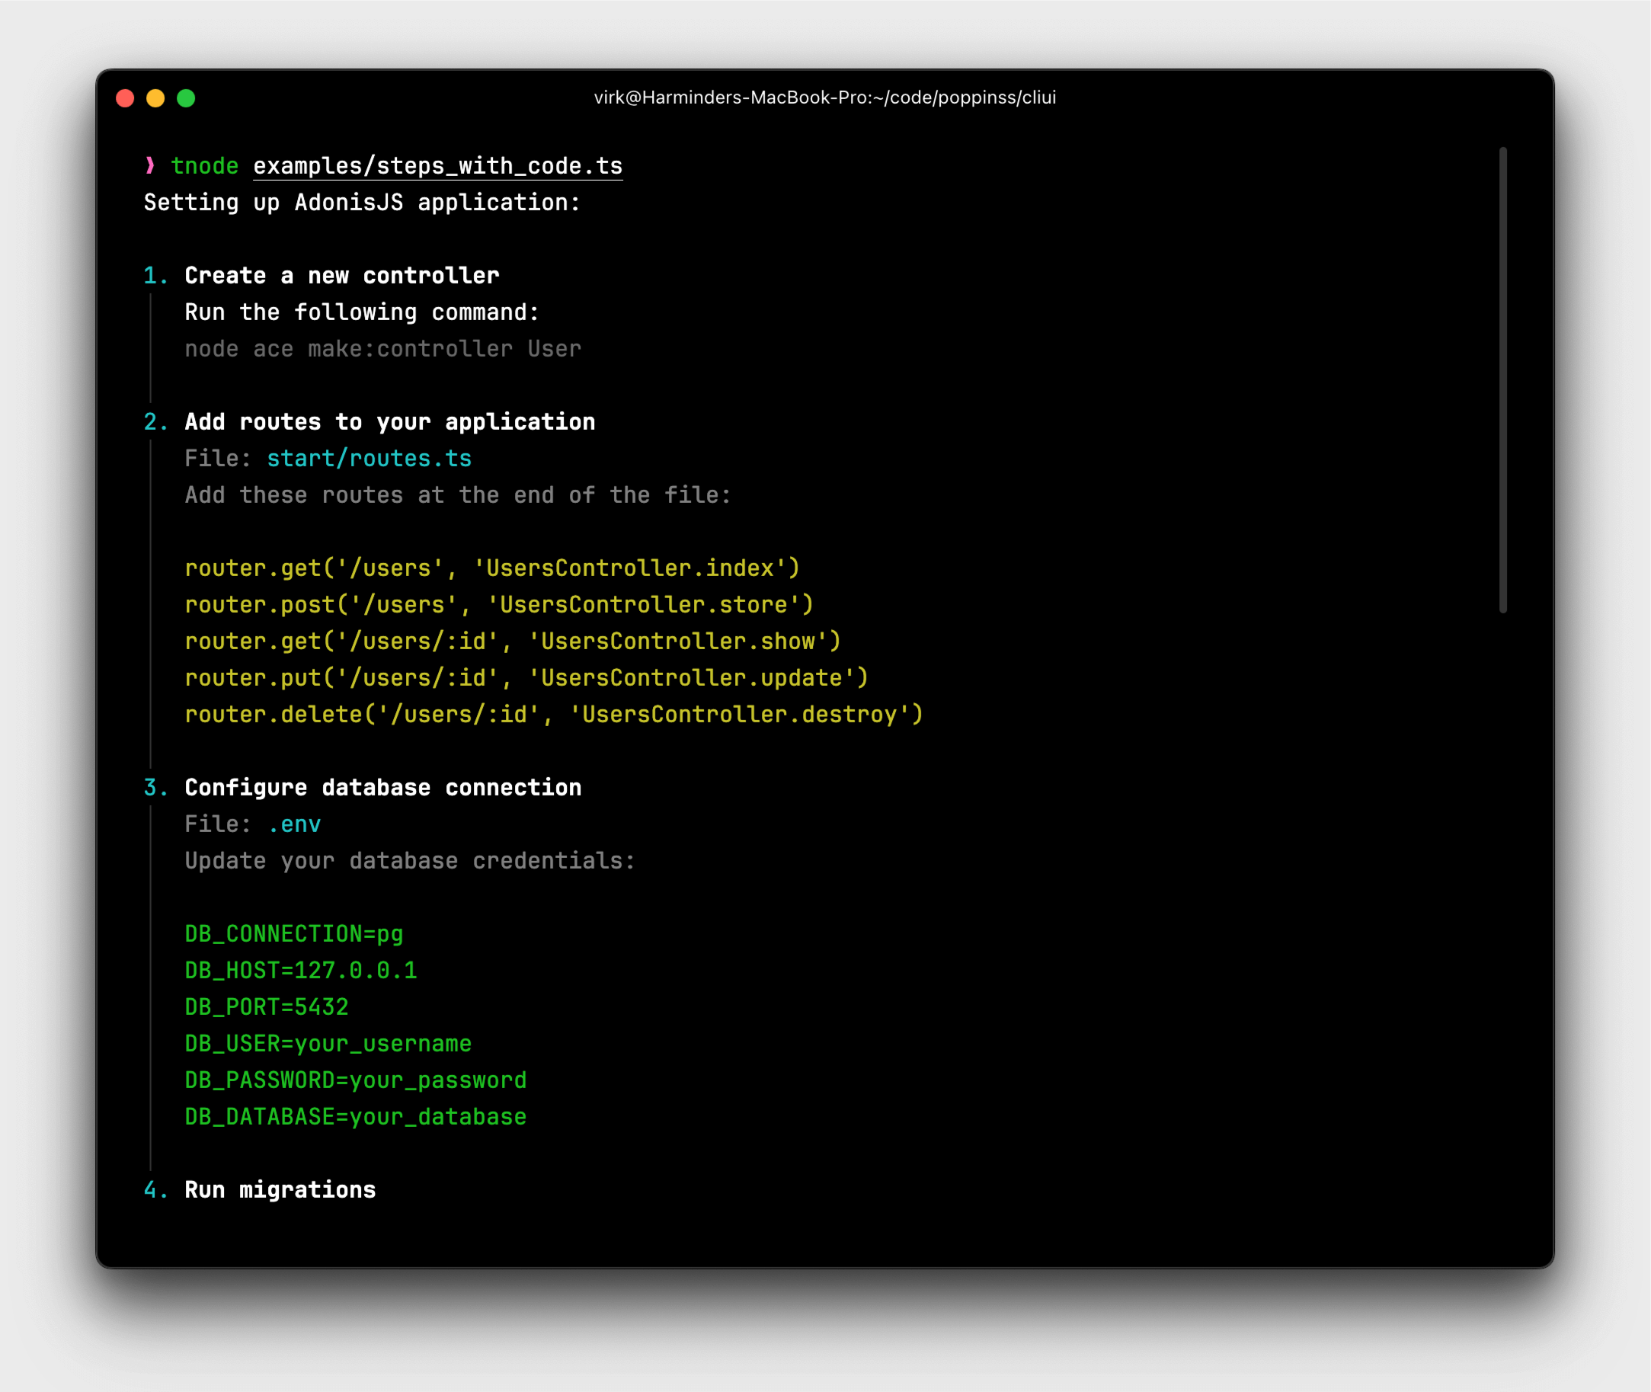
Task: Click 'Update your database credentials:' text
Action: [x=410, y=861]
